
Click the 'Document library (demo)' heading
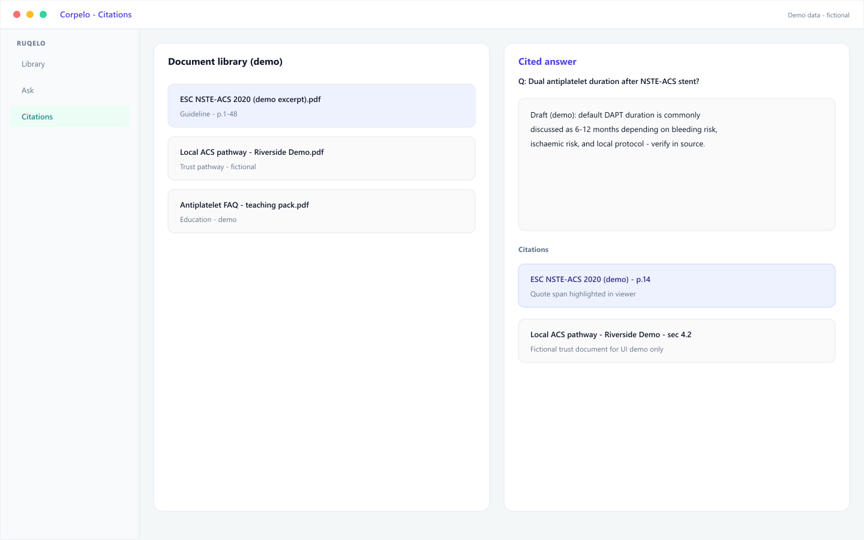[225, 62]
